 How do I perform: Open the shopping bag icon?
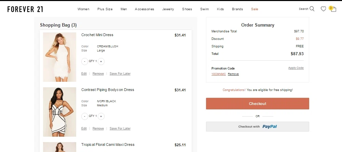coord(333,9)
